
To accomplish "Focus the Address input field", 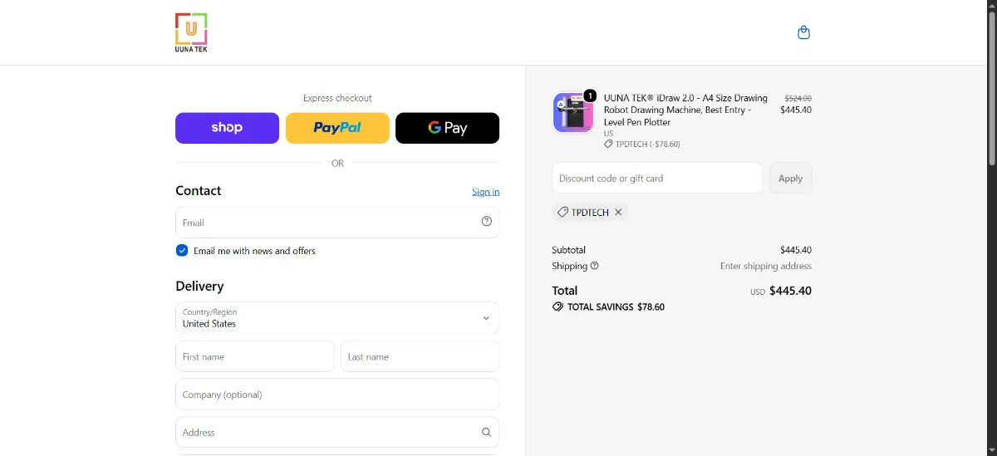I will point(337,432).
